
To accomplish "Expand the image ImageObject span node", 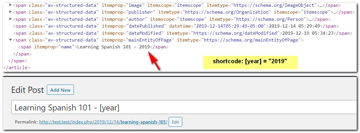I will pyautogui.click(x=11, y=5).
